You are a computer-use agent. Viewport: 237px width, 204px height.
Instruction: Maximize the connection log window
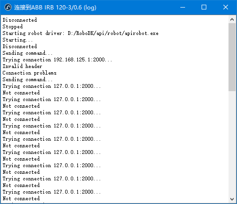(204, 7)
